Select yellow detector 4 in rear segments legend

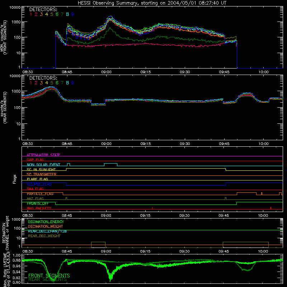[x=47, y=83]
